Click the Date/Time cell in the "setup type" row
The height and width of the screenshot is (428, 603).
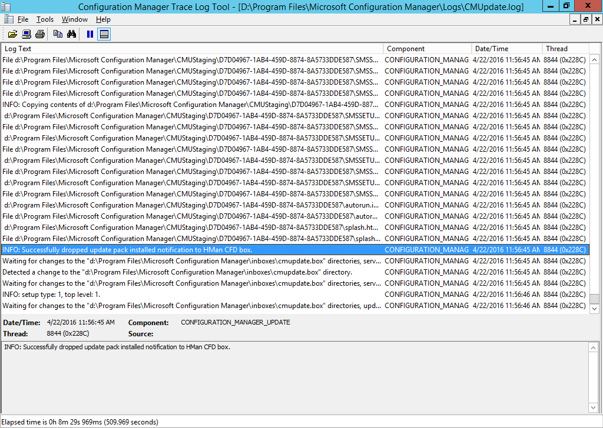click(x=506, y=295)
